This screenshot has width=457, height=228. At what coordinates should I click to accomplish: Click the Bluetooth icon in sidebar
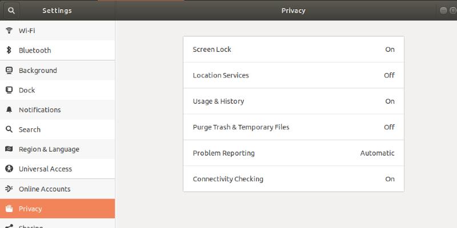point(9,50)
